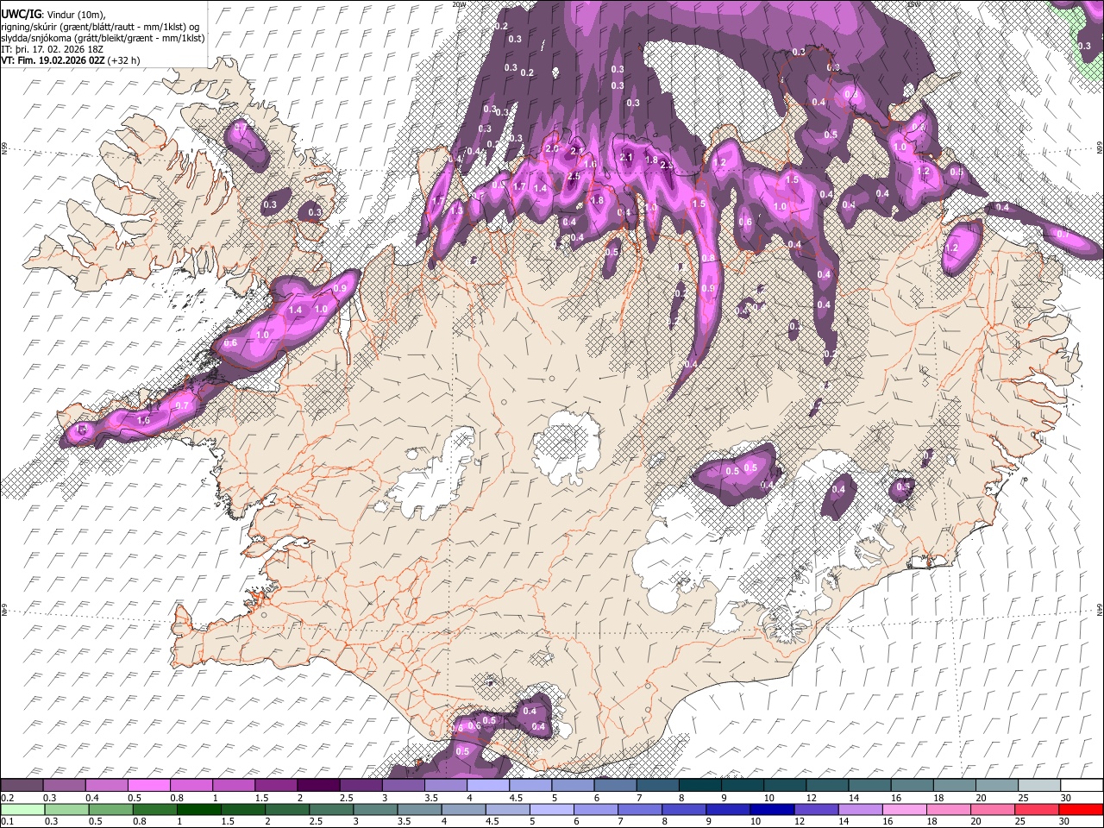Pick the dark teal 8 swatch in the snow scale
The height and width of the screenshot is (828, 1104).
[x=700, y=786]
